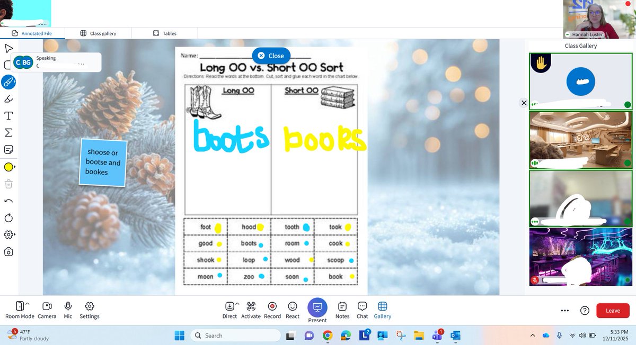The width and height of the screenshot is (636, 345).
Task: Click Hannah Luster's video thumbnail
Action: [x=599, y=19]
